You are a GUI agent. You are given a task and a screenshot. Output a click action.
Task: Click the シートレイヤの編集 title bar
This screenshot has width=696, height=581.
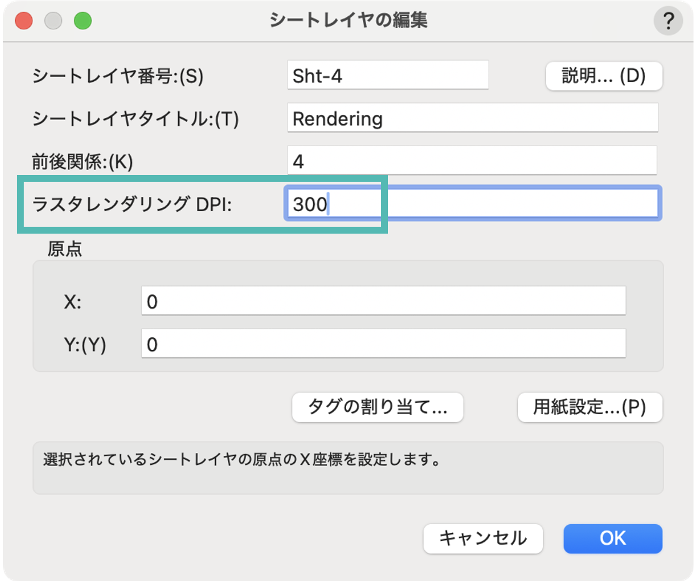pos(349,21)
